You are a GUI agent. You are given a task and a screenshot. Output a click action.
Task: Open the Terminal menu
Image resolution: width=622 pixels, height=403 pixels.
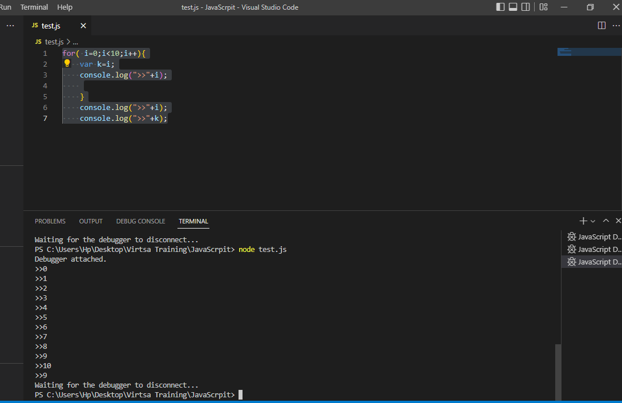tap(34, 7)
